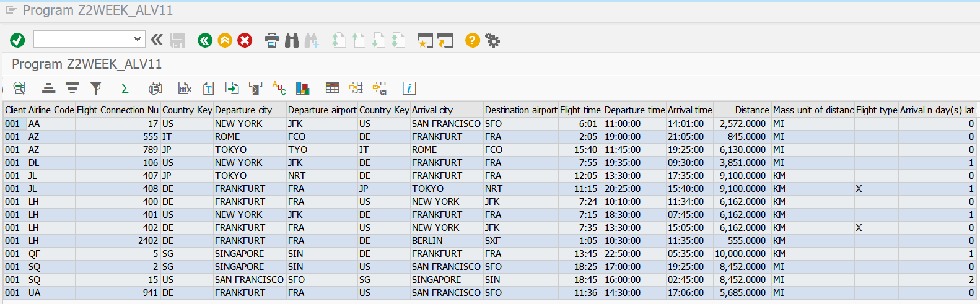Click the Airline Code column header
This screenshot has width=980, height=304.
tap(51, 110)
